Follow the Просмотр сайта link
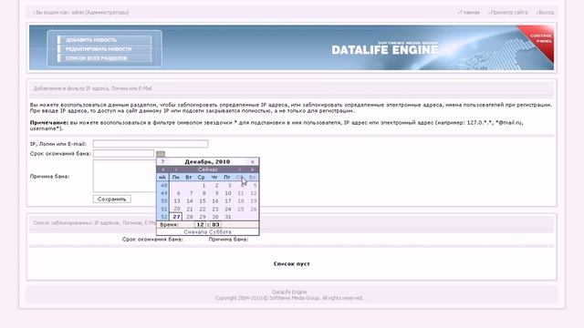The image size is (584, 328). (509, 12)
